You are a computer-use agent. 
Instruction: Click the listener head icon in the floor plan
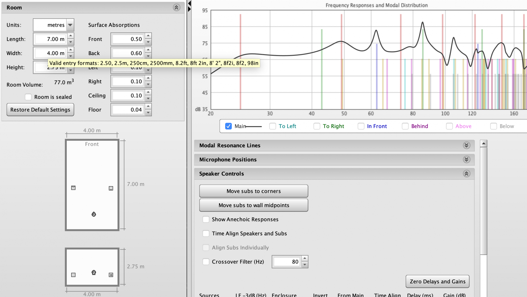click(94, 214)
